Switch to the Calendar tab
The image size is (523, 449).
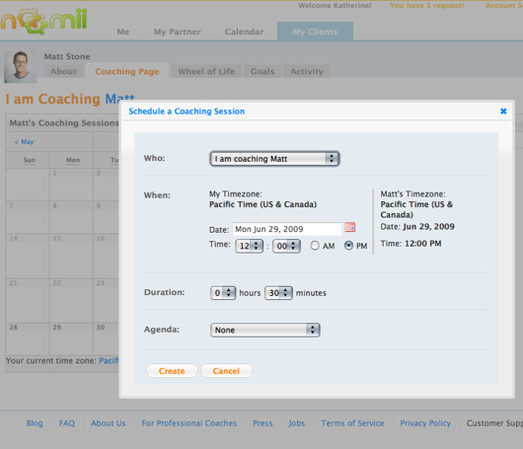(x=244, y=32)
